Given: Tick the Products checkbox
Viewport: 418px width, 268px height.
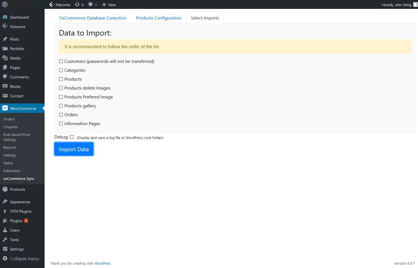Looking at the screenshot, I should (x=61, y=79).
